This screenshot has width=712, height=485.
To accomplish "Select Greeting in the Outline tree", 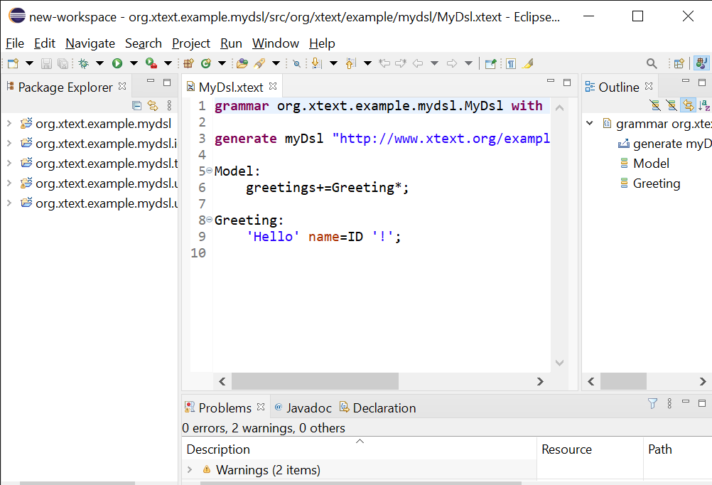I will 657,183.
